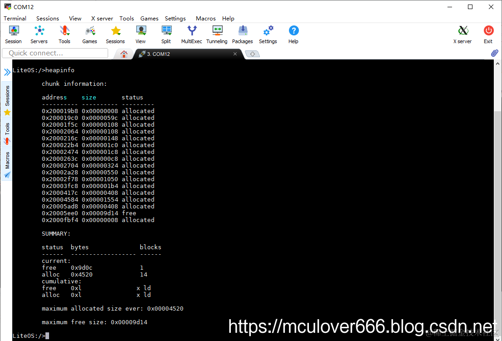Open the Macros menu
The height and width of the screenshot is (341, 502).
[x=206, y=19]
